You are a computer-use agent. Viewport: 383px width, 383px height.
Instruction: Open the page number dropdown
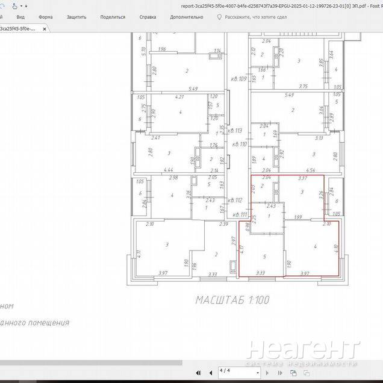coord(257,373)
